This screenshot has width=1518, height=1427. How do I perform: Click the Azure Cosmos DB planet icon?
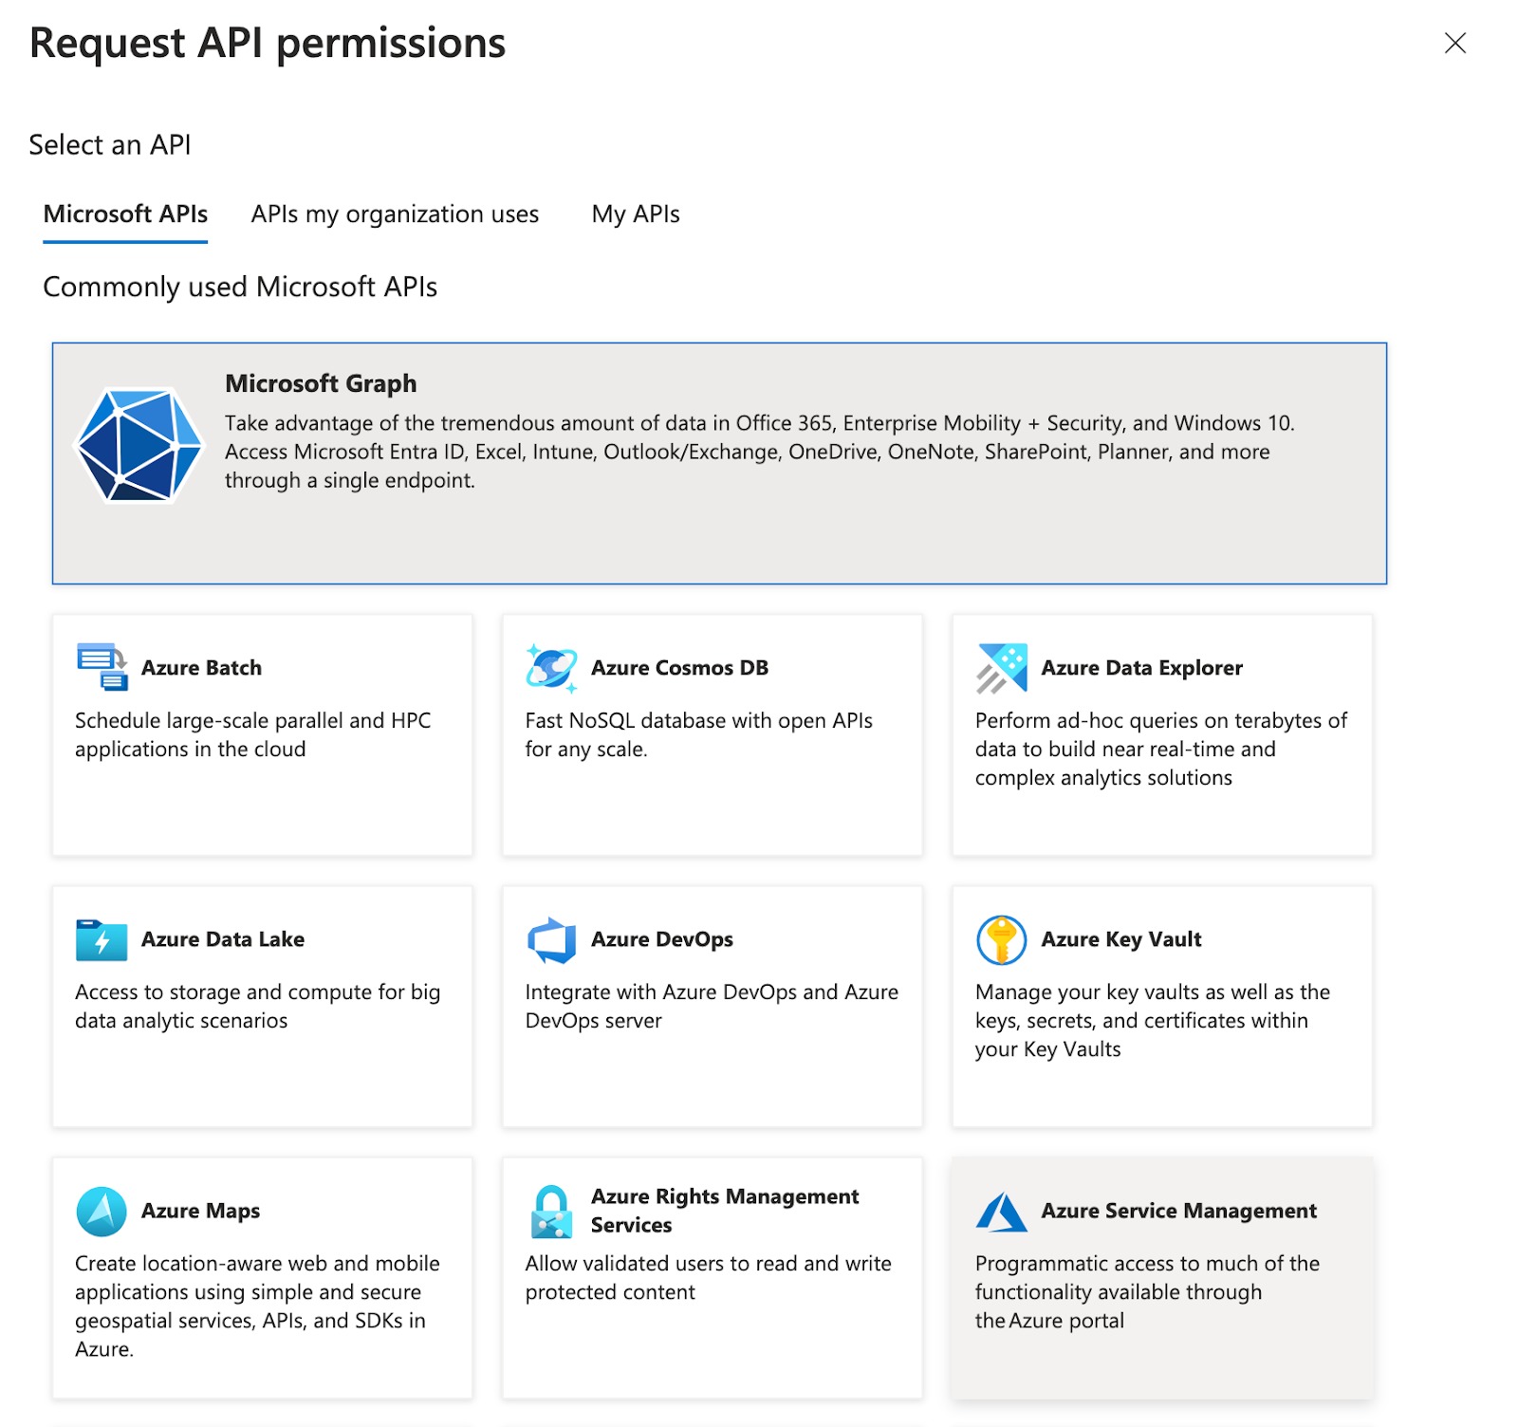click(x=551, y=667)
